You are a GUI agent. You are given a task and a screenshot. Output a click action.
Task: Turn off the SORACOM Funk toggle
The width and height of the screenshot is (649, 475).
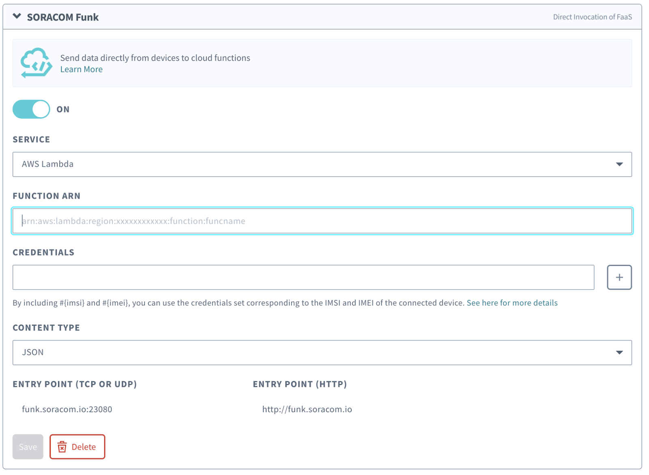click(x=31, y=109)
